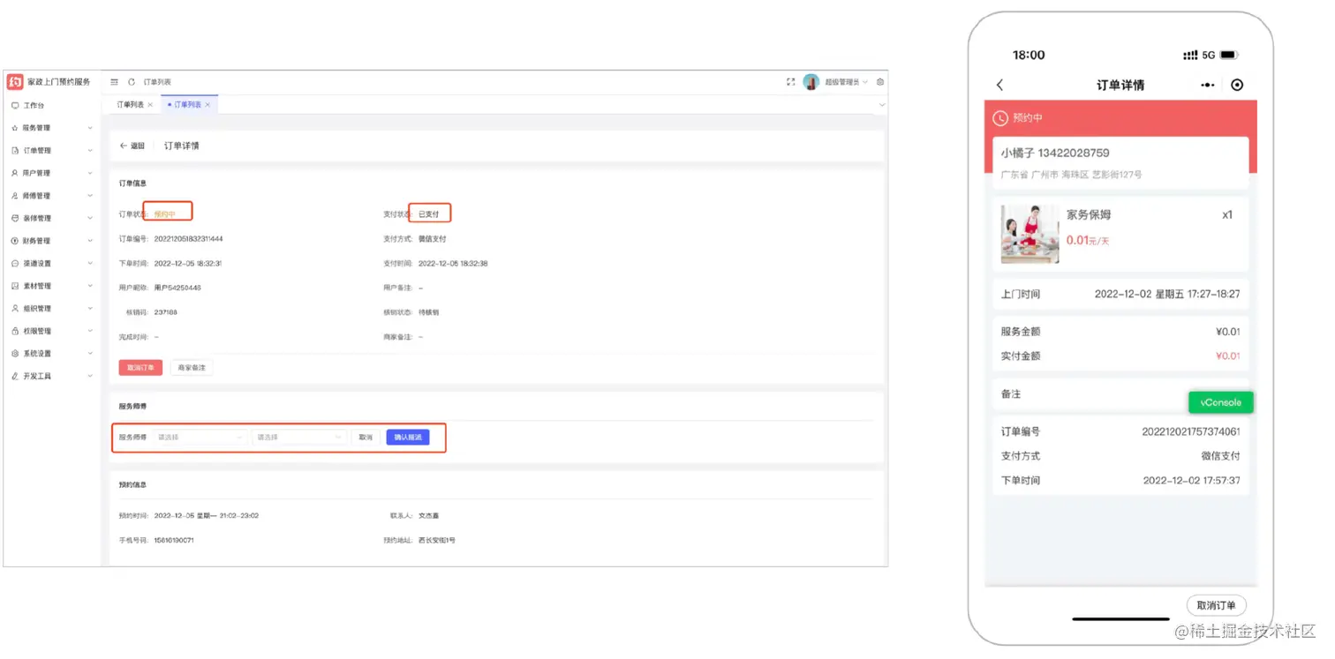
Task: Click the fullscreen icon in admin header
Action: click(x=790, y=82)
